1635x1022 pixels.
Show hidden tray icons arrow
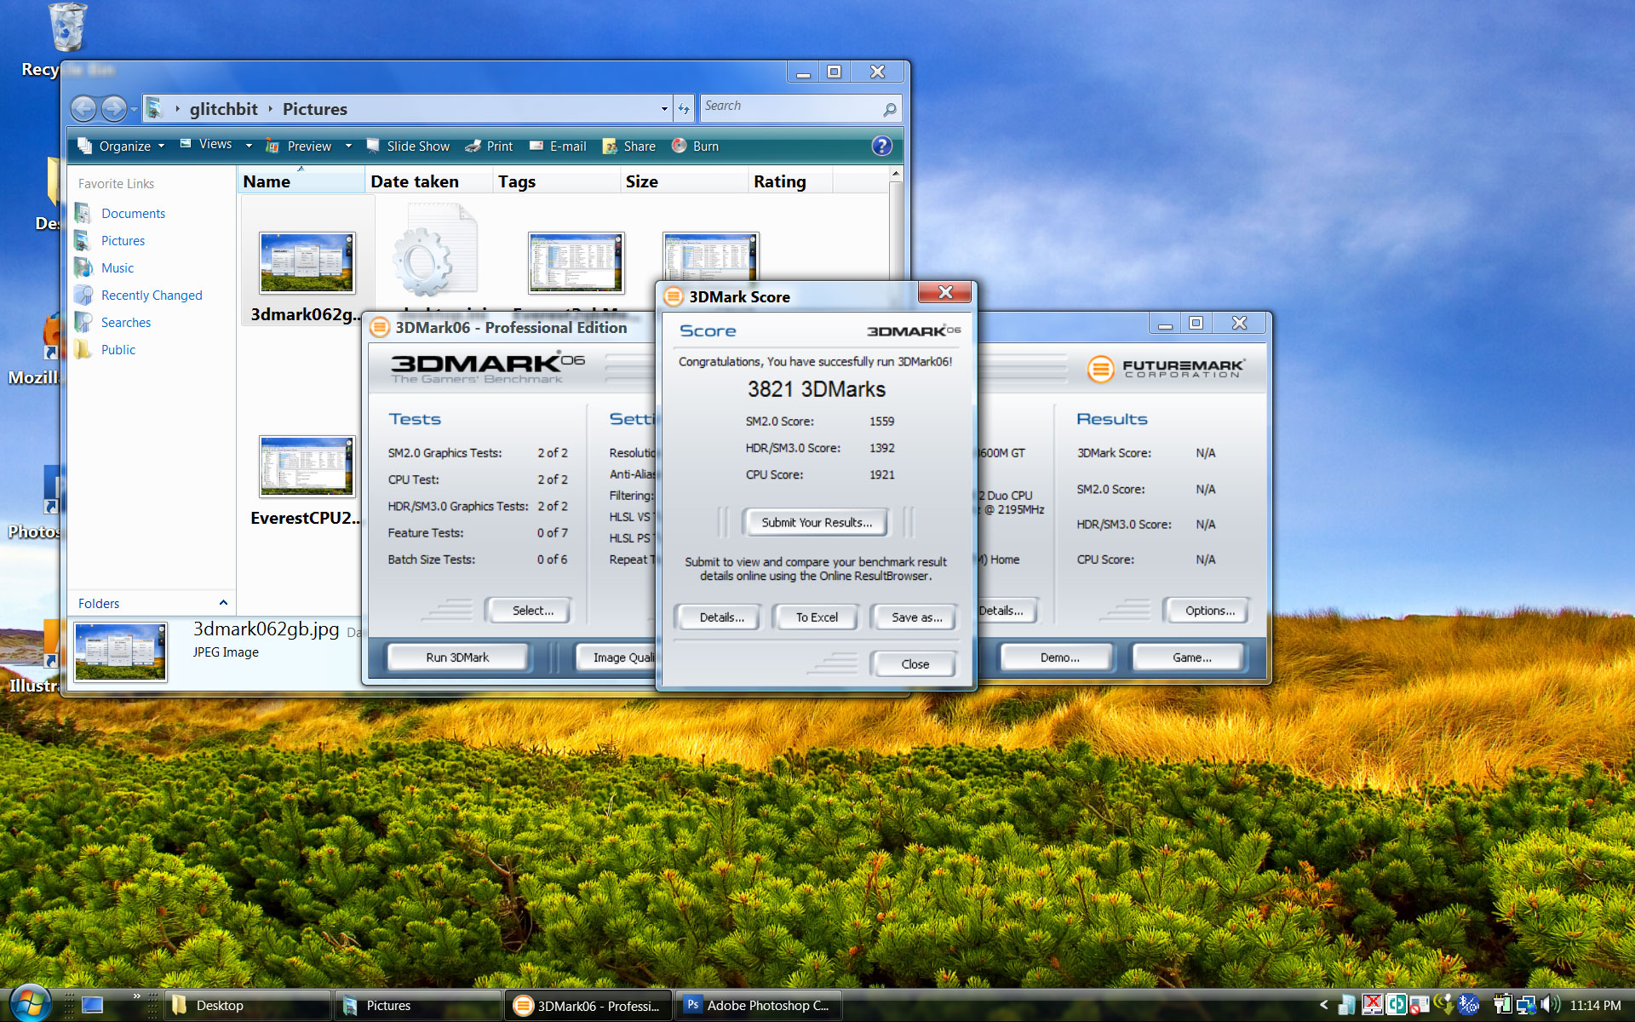1323,1005
